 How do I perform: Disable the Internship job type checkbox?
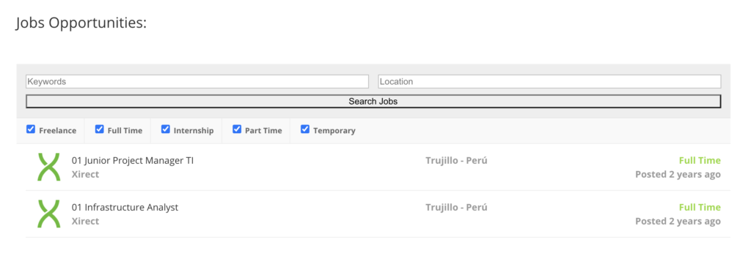(x=165, y=129)
